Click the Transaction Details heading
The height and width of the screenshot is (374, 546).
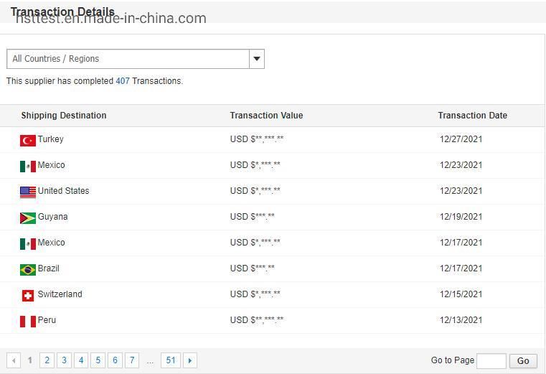(62, 11)
